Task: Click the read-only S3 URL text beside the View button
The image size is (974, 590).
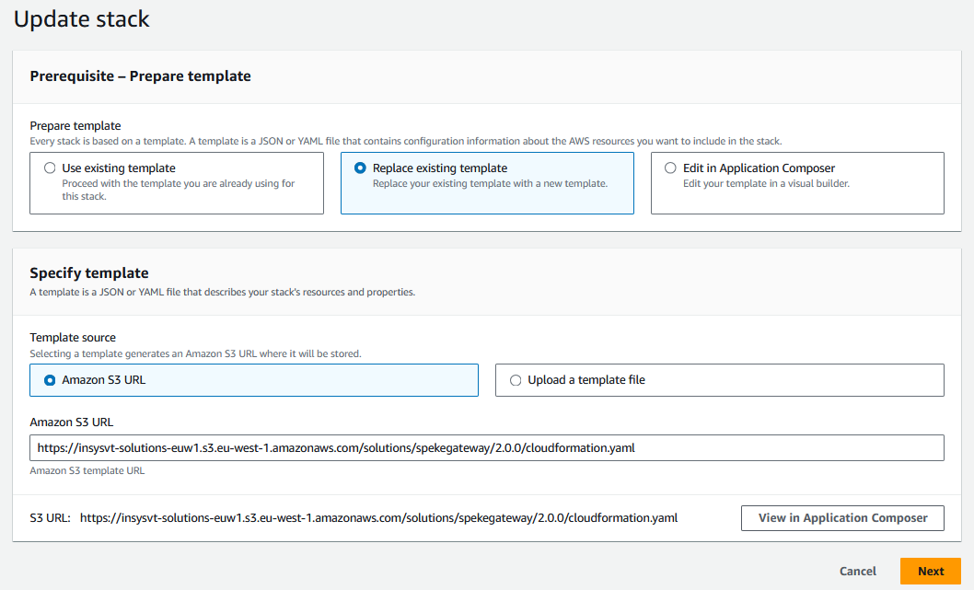Action: (378, 518)
